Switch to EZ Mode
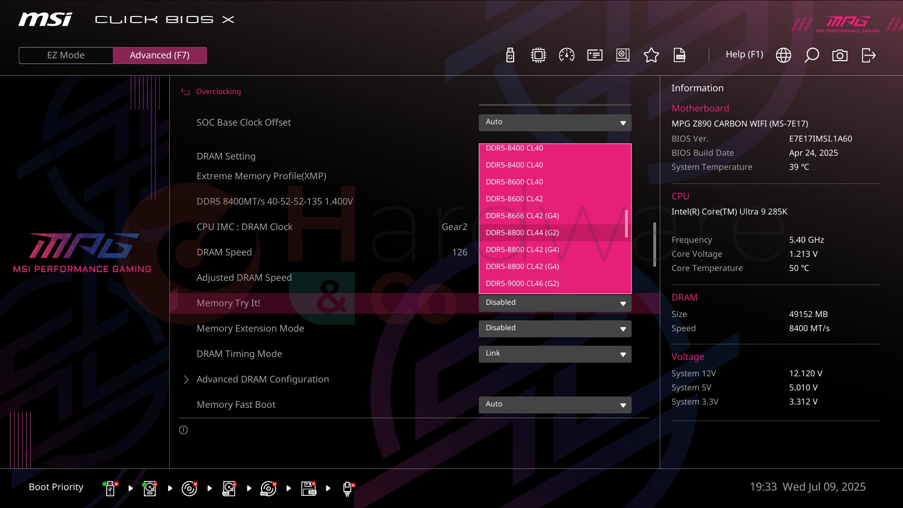The height and width of the screenshot is (508, 903). click(x=66, y=55)
